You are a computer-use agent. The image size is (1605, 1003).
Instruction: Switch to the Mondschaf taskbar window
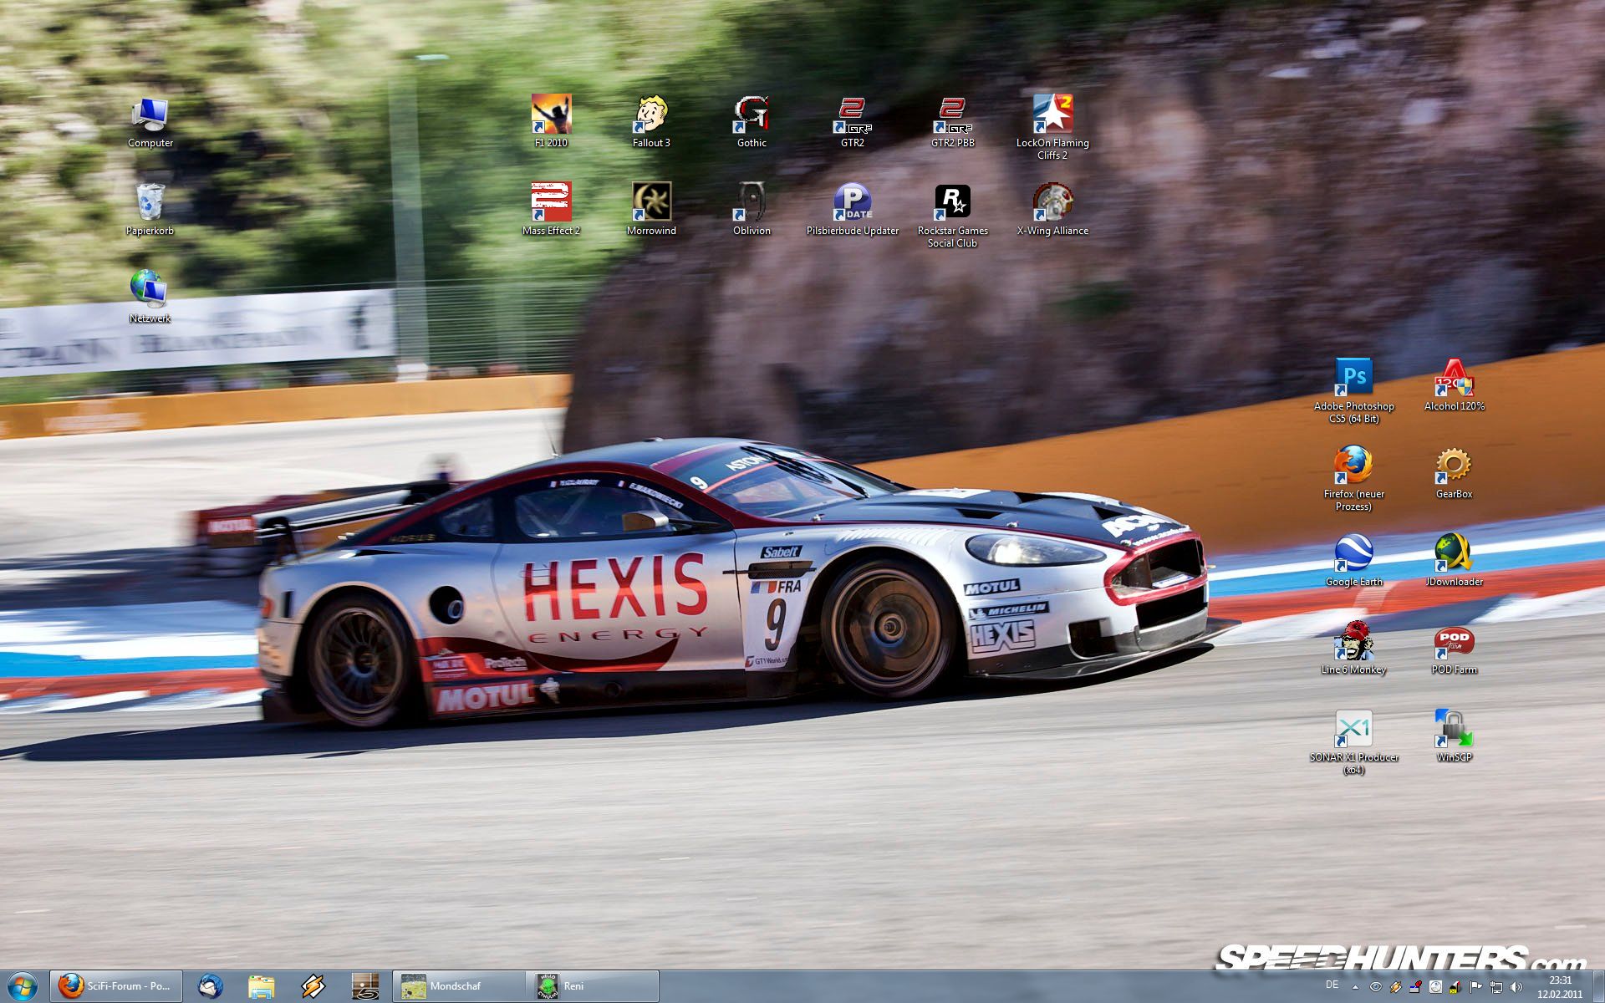tap(458, 986)
